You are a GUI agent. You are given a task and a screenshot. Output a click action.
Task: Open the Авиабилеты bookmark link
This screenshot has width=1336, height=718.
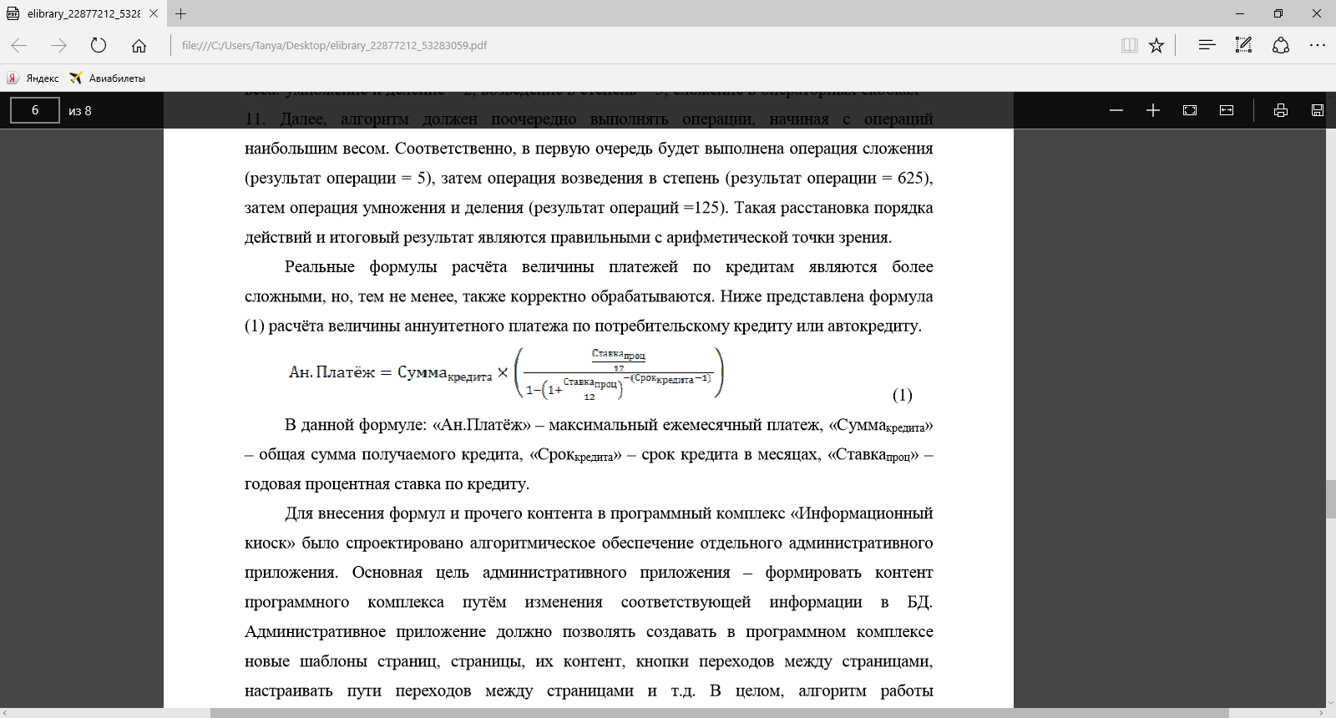(x=108, y=78)
